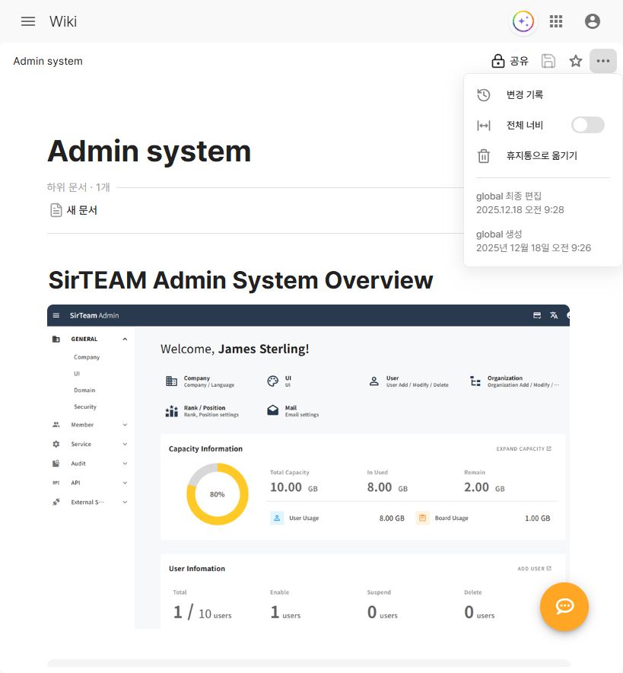Open the AI assistant sparkle icon

(523, 21)
